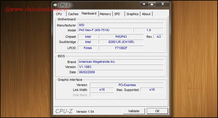
Task: Select the BIOS Date 06/02/2009 field
Action: 120,72
